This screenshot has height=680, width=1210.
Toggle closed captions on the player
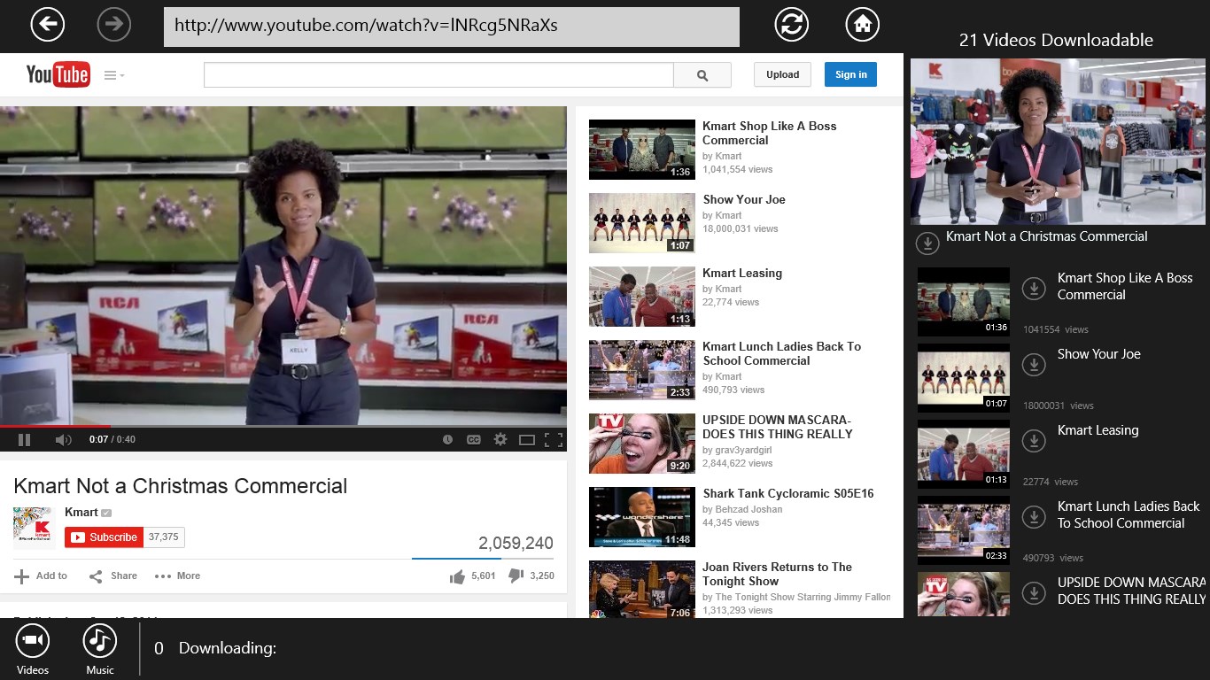[x=474, y=439]
